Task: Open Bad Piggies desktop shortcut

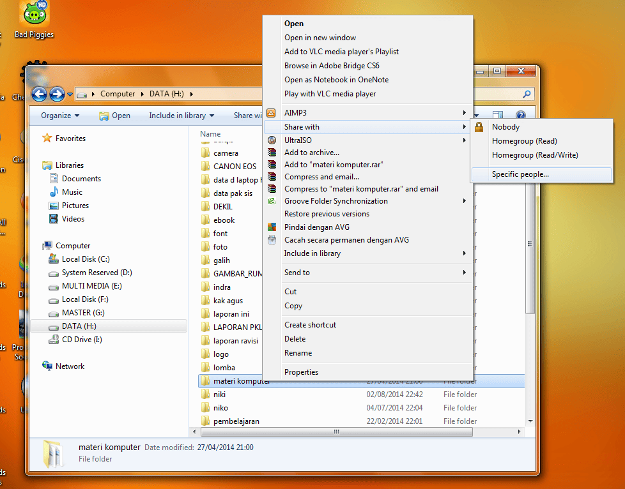Action: [34, 20]
